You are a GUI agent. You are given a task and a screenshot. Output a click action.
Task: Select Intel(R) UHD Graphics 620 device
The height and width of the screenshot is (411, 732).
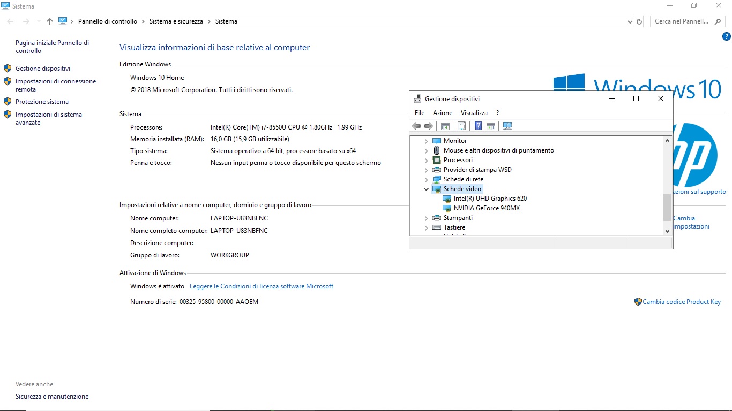tap(490, 199)
